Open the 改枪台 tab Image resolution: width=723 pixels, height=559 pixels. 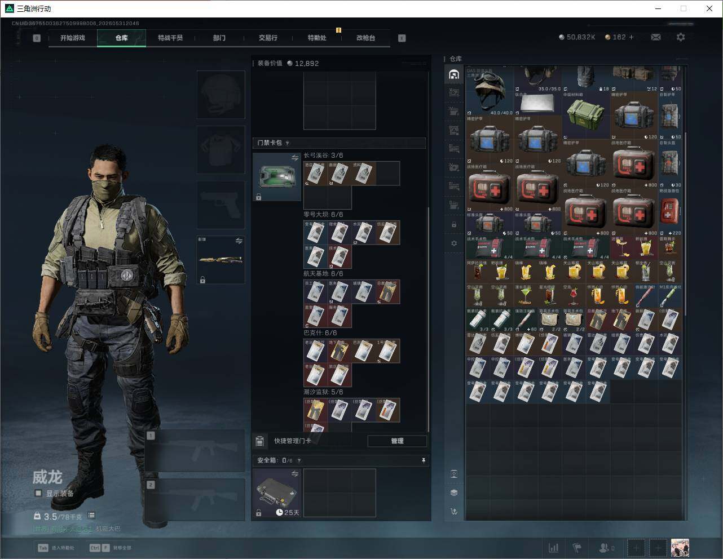click(365, 38)
